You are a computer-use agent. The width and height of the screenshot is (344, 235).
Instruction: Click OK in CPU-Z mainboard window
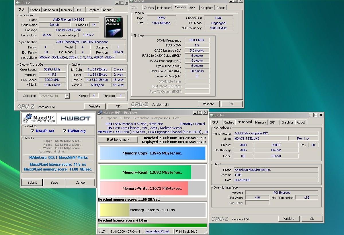pyautogui.click(x=312, y=219)
